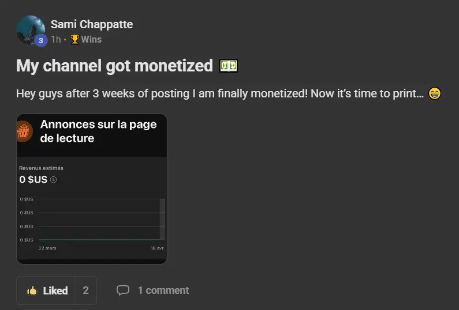Click the 22 mars chart date label
Viewport: 459px width, 310px height.
point(47,248)
